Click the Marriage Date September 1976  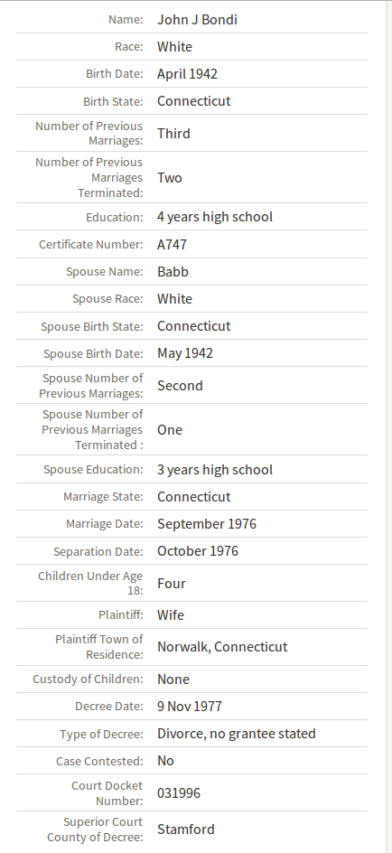[207, 524]
